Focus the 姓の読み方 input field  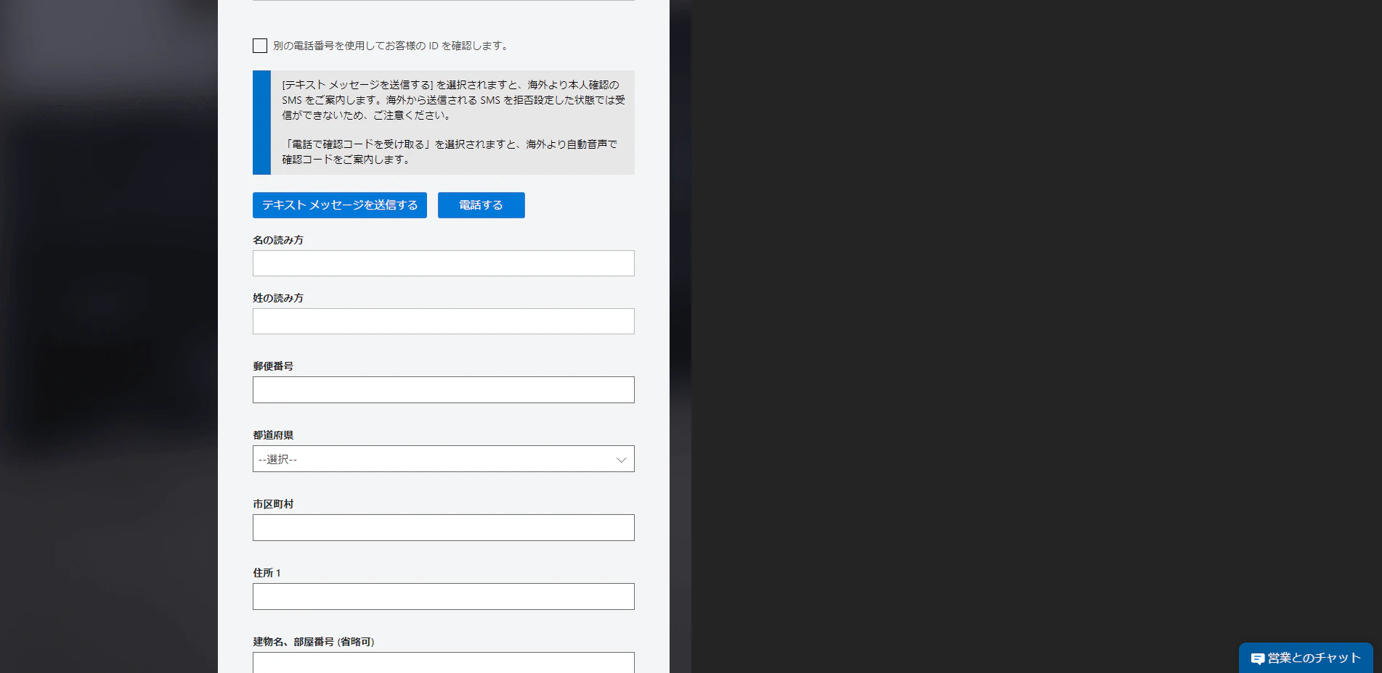pos(444,321)
